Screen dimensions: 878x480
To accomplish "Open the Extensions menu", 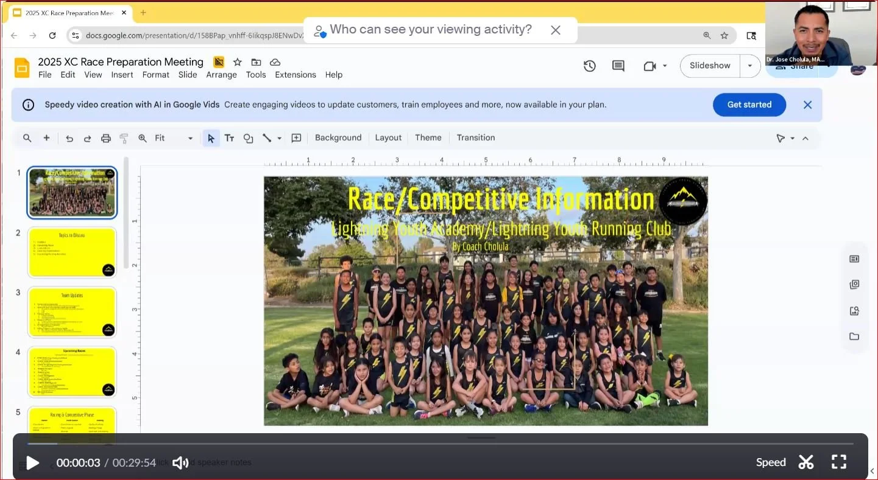I will (x=296, y=75).
